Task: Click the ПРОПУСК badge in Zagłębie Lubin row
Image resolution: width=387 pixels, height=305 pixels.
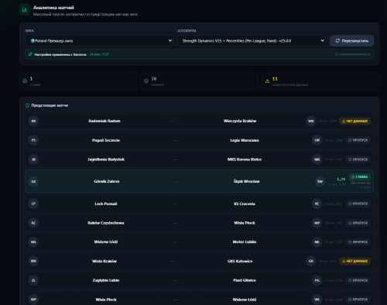Action: click(x=358, y=280)
